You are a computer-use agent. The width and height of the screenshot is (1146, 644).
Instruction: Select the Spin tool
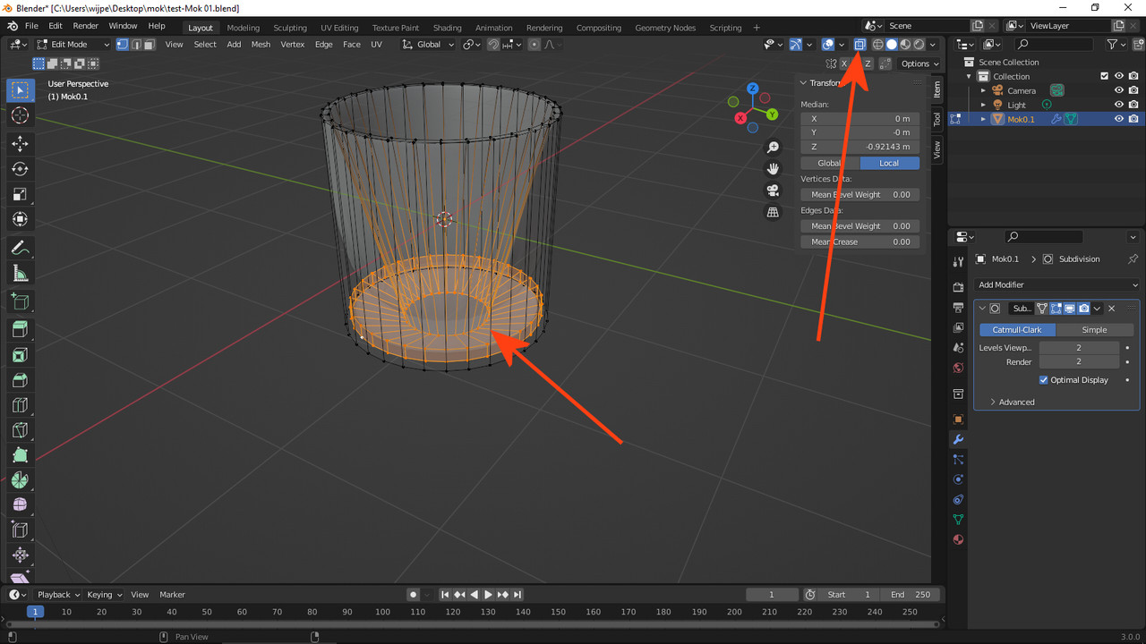tap(21, 480)
